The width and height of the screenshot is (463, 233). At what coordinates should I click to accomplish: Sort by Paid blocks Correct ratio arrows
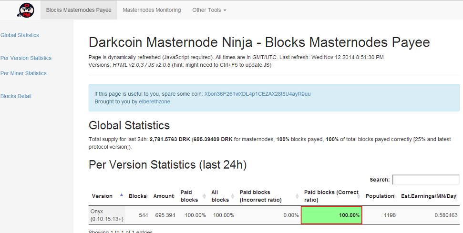click(359, 196)
